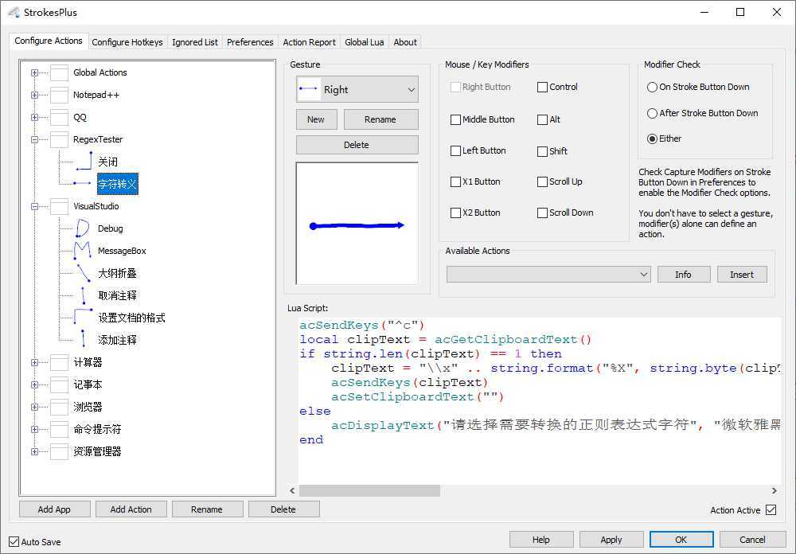Tick the Scroll Up checkbox
The width and height of the screenshot is (796, 554).
point(542,181)
